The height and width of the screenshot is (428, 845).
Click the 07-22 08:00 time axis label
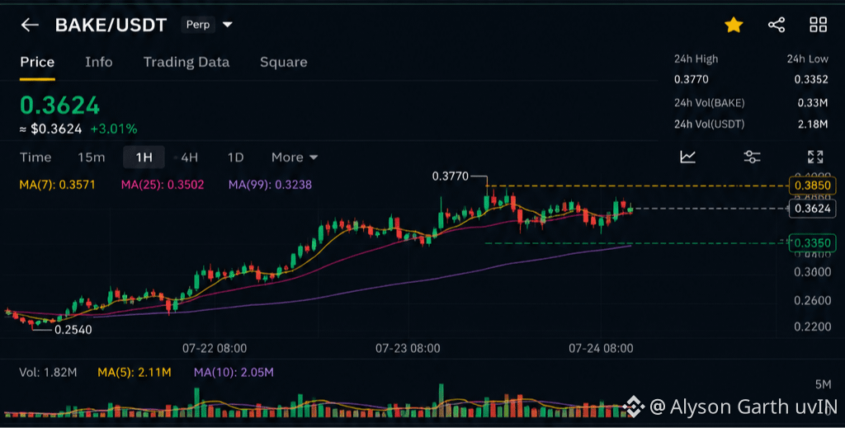pos(215,348)
